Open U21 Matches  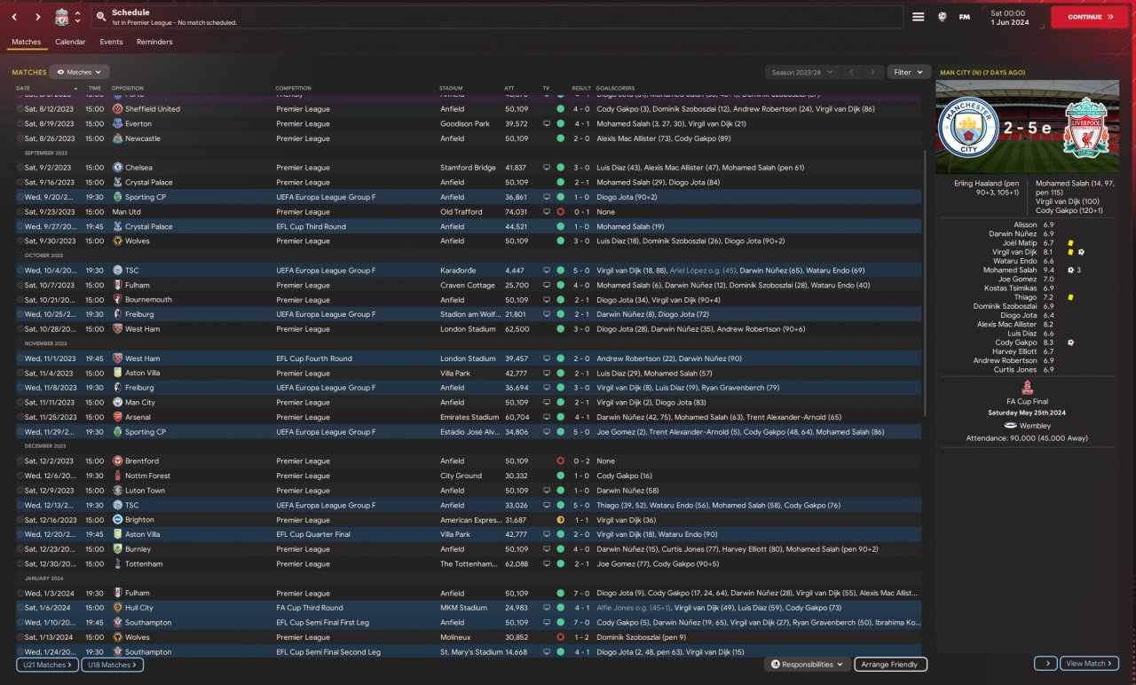pyautogui.click(x=47, y=665)
